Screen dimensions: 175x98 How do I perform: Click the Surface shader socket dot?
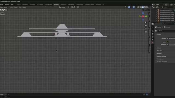pos(168,38)
